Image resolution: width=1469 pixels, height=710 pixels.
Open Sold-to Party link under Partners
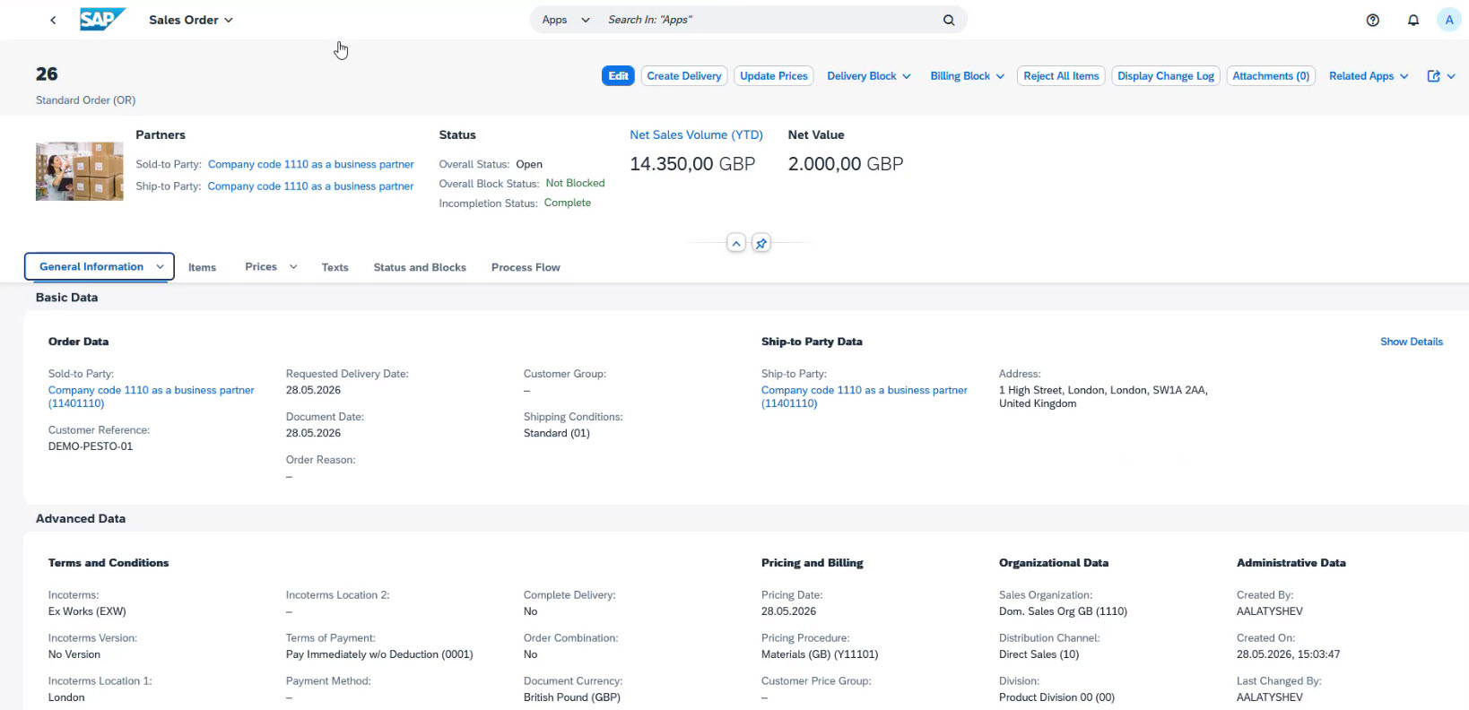click(310, 164)
